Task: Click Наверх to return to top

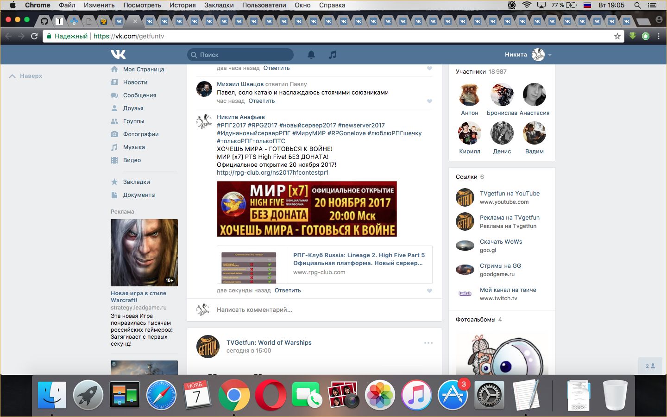Action: coord(26,76)
